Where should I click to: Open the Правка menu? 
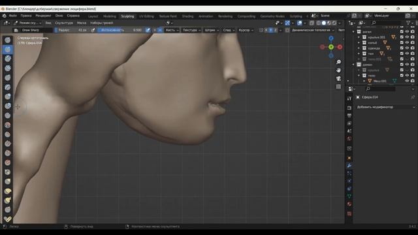26,16
